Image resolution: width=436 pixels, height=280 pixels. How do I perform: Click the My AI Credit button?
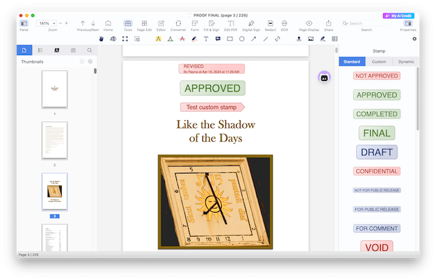click(399, 15)
